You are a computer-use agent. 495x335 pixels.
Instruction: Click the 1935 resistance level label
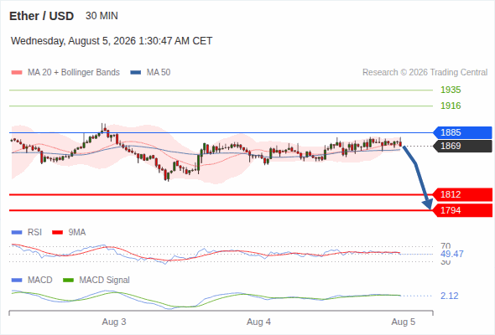(451, 90)
